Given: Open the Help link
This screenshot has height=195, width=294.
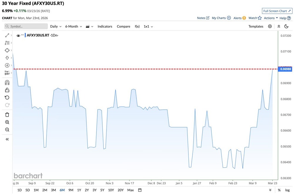Looking at the screenshot, I should point(285,18).
